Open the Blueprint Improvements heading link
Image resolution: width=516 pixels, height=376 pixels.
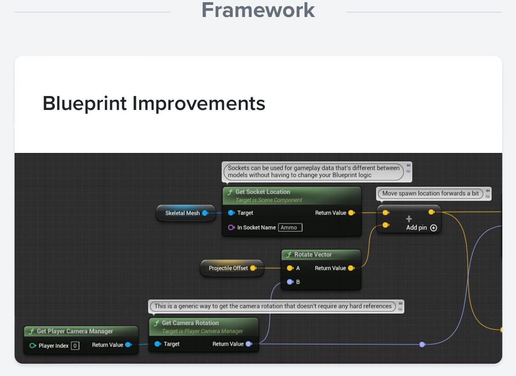154,103
